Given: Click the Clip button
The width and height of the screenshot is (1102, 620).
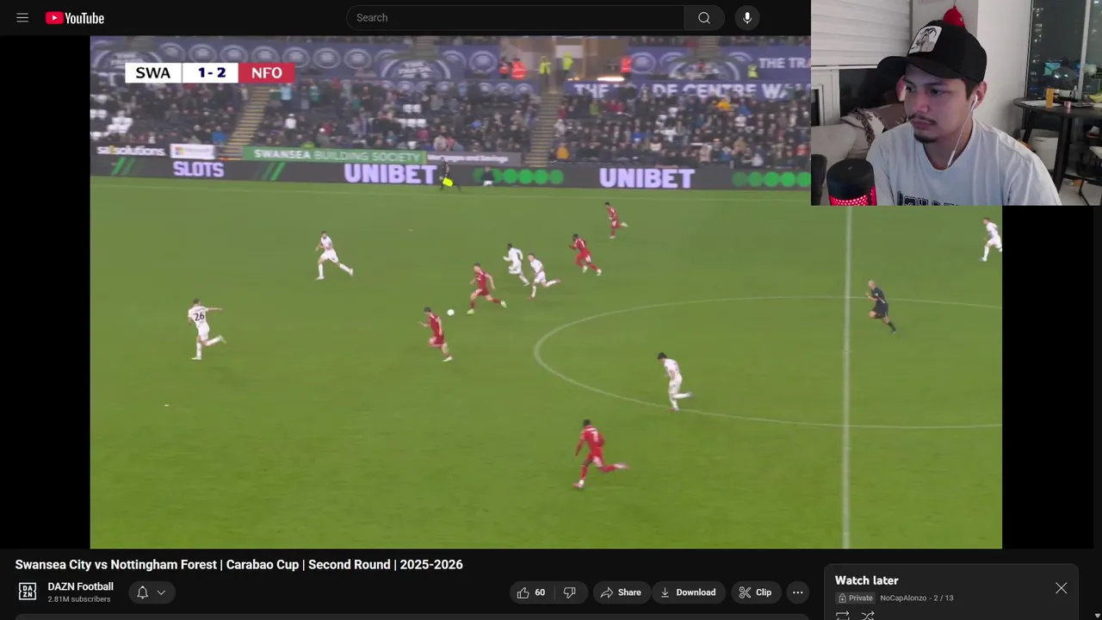Looking at the screenshot, I should click(755, 592).
